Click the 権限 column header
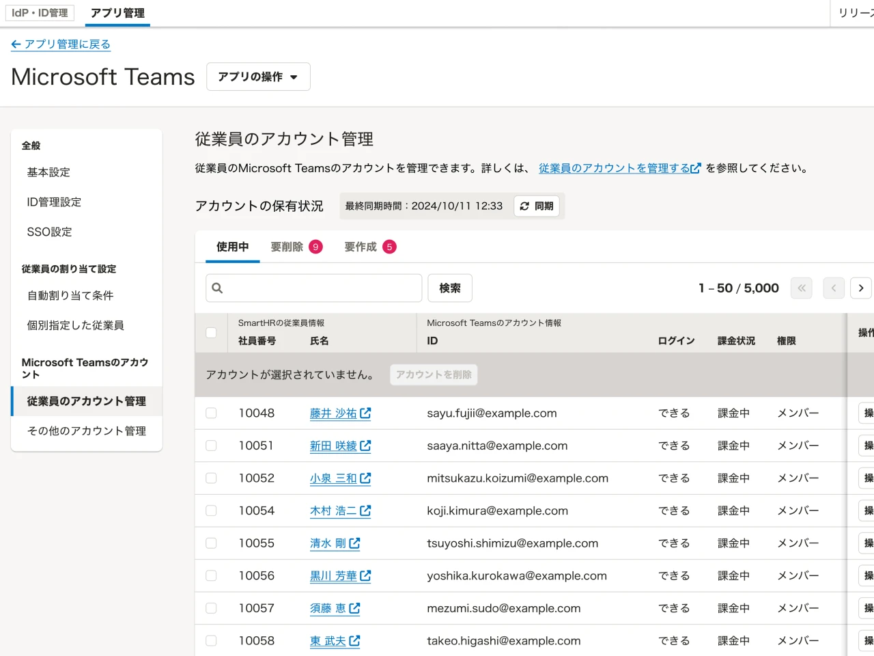 click(787, 341)
